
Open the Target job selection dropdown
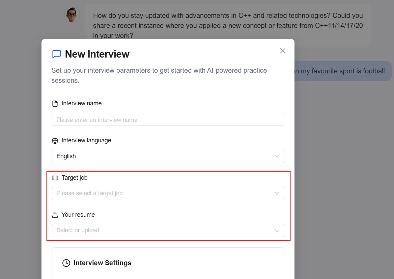168,194
